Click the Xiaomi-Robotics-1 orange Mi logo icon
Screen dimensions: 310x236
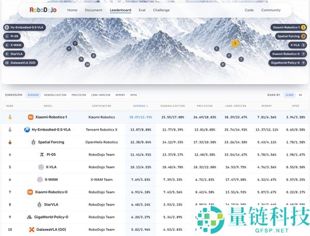pos(30,117)
